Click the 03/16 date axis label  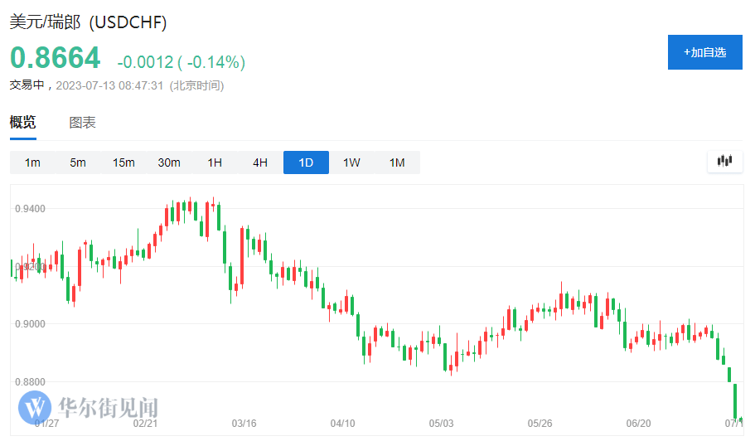pos(244,424)
